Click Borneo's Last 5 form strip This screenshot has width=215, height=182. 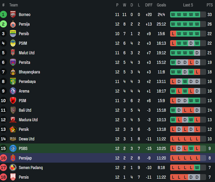click(188, 15)
